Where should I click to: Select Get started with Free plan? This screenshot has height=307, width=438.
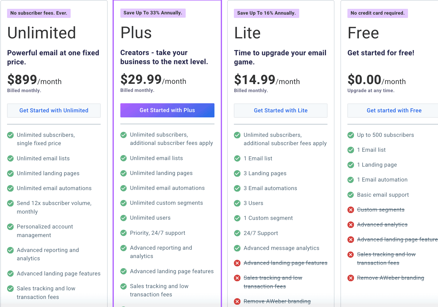(x=394, y=111)
